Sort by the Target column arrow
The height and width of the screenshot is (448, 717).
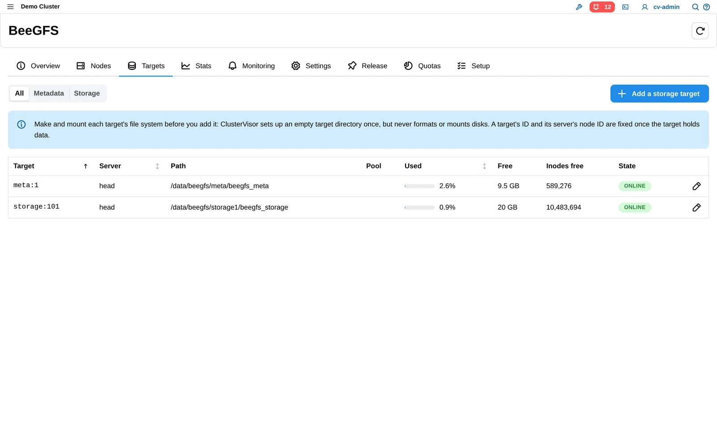[x=86, y=166]
